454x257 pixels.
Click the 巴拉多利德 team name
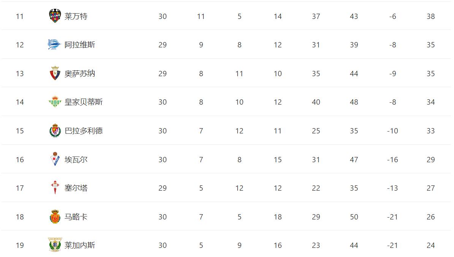click(x=84, y=131)
